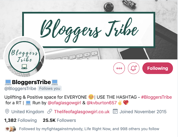Viewport: 178px width, 137px height.
Task: Click the Follows you badge
Action: [50, 89]
